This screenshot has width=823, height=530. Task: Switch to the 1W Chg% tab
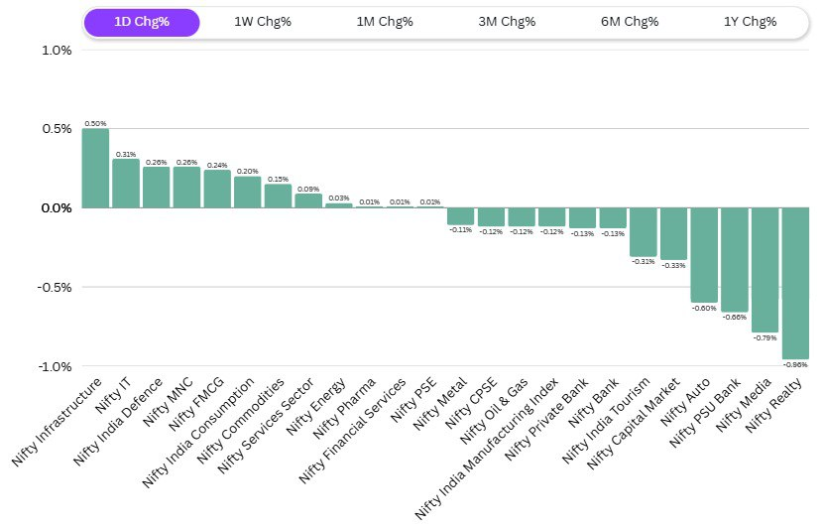[263, 22]
